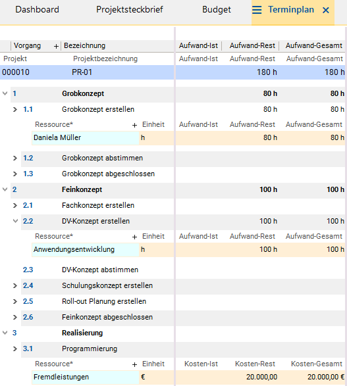Expand task 2.1 Fachkonzept erstellen
This screenshot has height=386, width=347.
point(15,205)
